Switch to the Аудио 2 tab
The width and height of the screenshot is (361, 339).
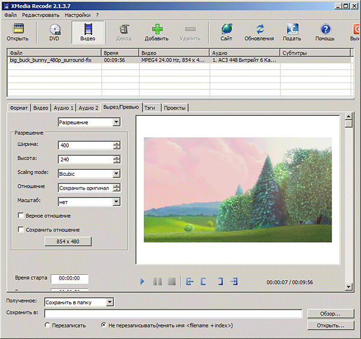[88, 107]
